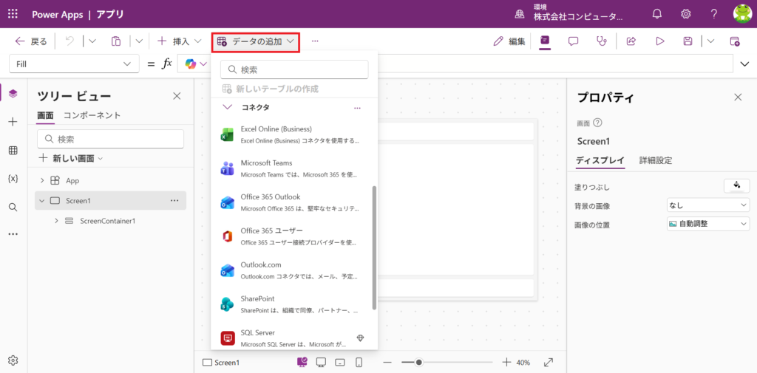Screen dimensions: 757x373
Task: Open the 塗りつぶし color picker
Action: 737,186
